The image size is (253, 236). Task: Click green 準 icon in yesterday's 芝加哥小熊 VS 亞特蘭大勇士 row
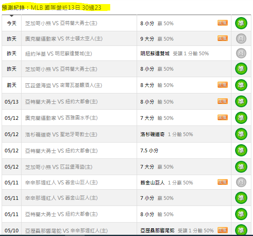coord(241,69)
